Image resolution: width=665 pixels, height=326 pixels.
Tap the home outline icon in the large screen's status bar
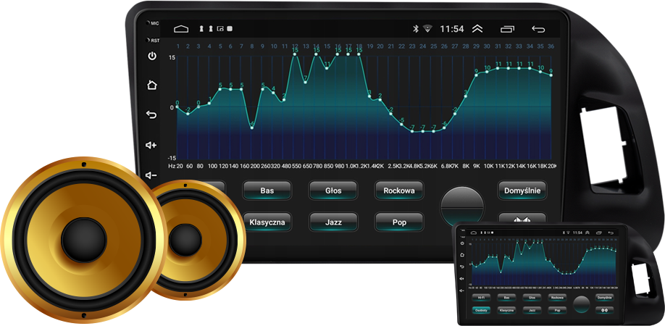pos(181,29)
